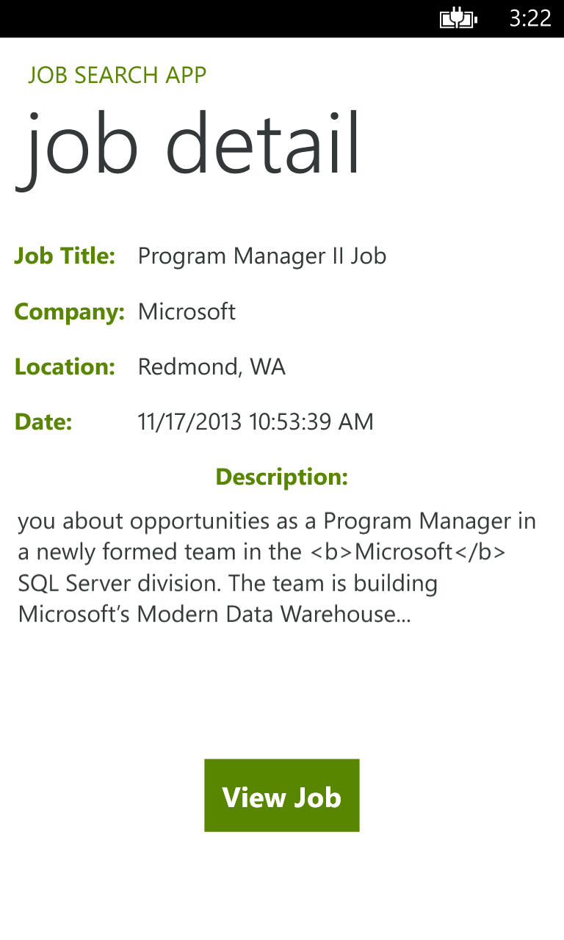
Task: Select Program Manager II Job text
Action: [262, 256]
